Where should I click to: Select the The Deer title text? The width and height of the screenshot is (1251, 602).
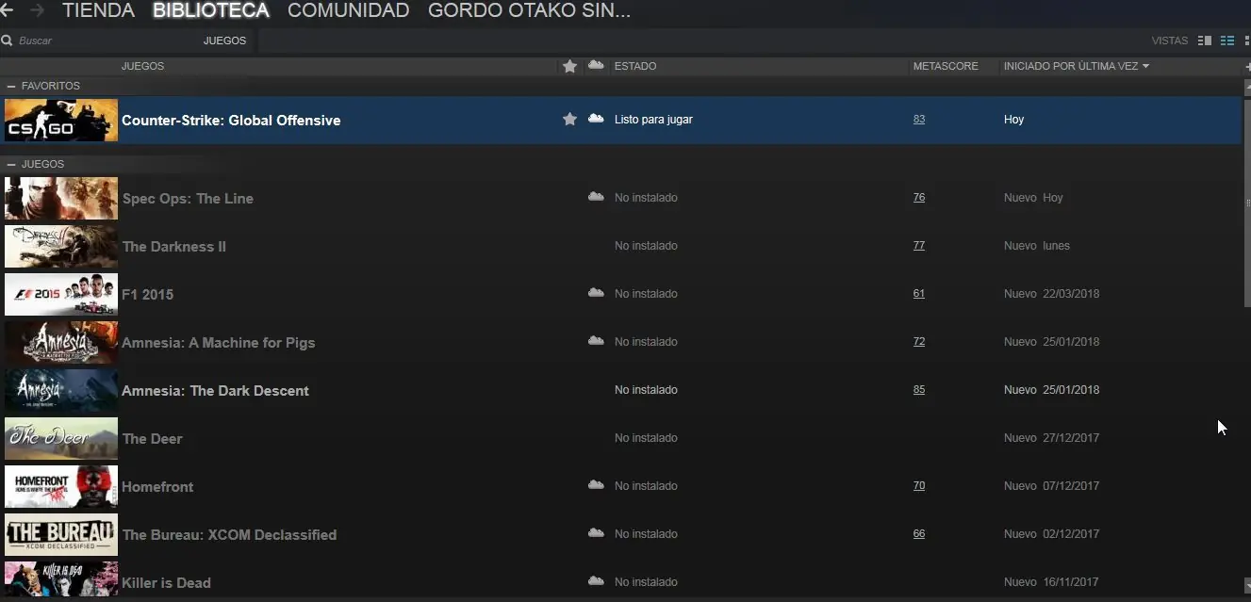[x=153, y=439]
